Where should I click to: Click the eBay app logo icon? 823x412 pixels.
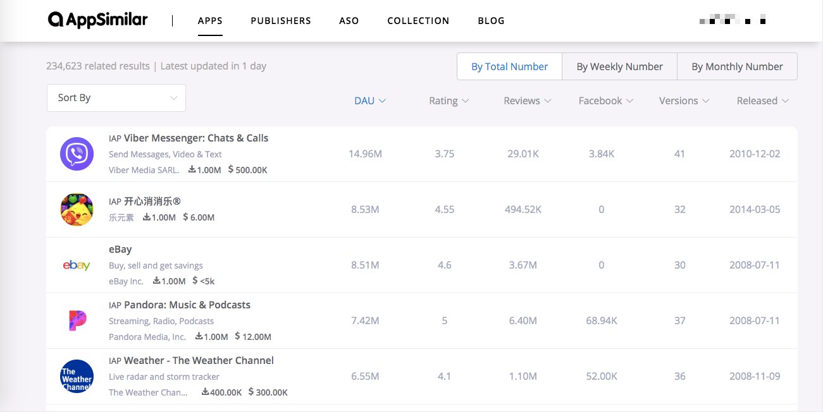tap(77, 265)
